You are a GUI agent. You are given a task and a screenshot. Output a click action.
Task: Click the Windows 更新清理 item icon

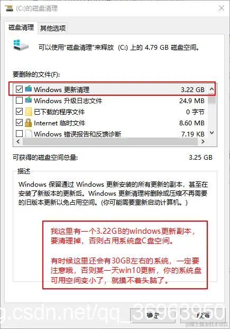coord(29,89)
